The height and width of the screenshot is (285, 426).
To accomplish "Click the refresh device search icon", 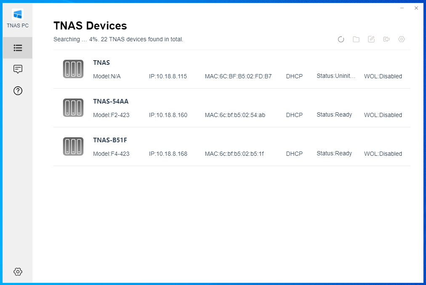I will [x=341, y=39].
